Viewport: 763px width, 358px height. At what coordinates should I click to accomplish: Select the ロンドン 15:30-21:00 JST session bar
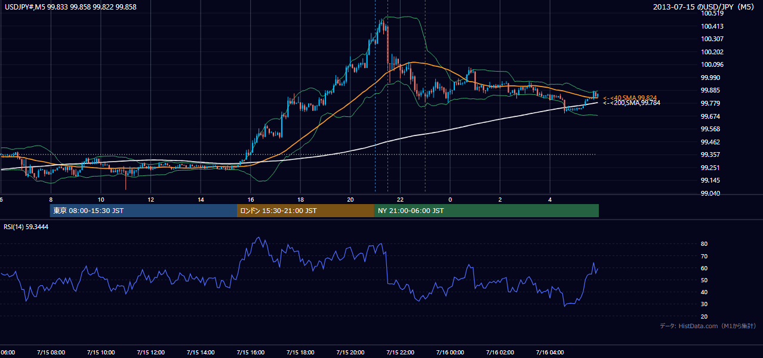click(306, 211)
